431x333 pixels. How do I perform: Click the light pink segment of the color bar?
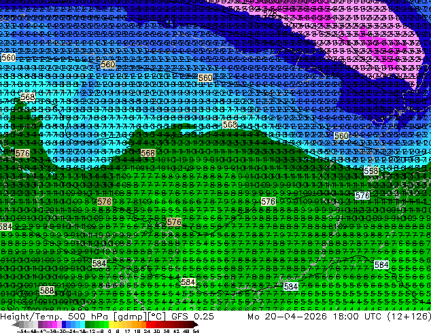[59, 325]
